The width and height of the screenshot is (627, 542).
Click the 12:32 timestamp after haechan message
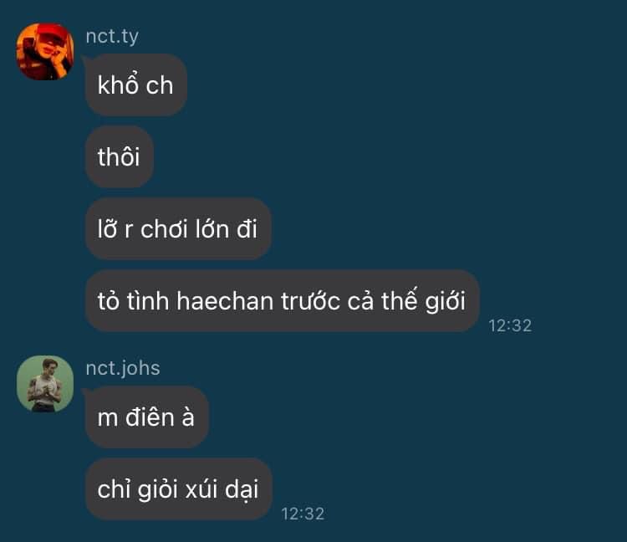510,325
